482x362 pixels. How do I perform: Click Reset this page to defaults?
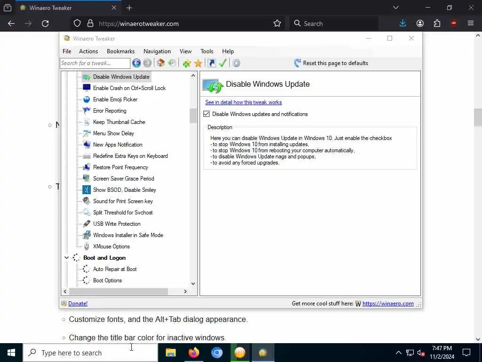pos(331,63)
